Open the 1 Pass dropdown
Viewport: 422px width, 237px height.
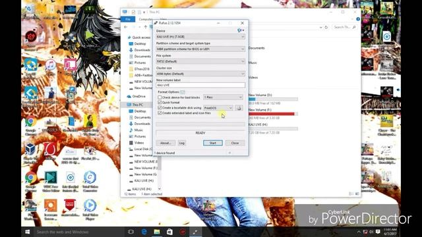223,97
